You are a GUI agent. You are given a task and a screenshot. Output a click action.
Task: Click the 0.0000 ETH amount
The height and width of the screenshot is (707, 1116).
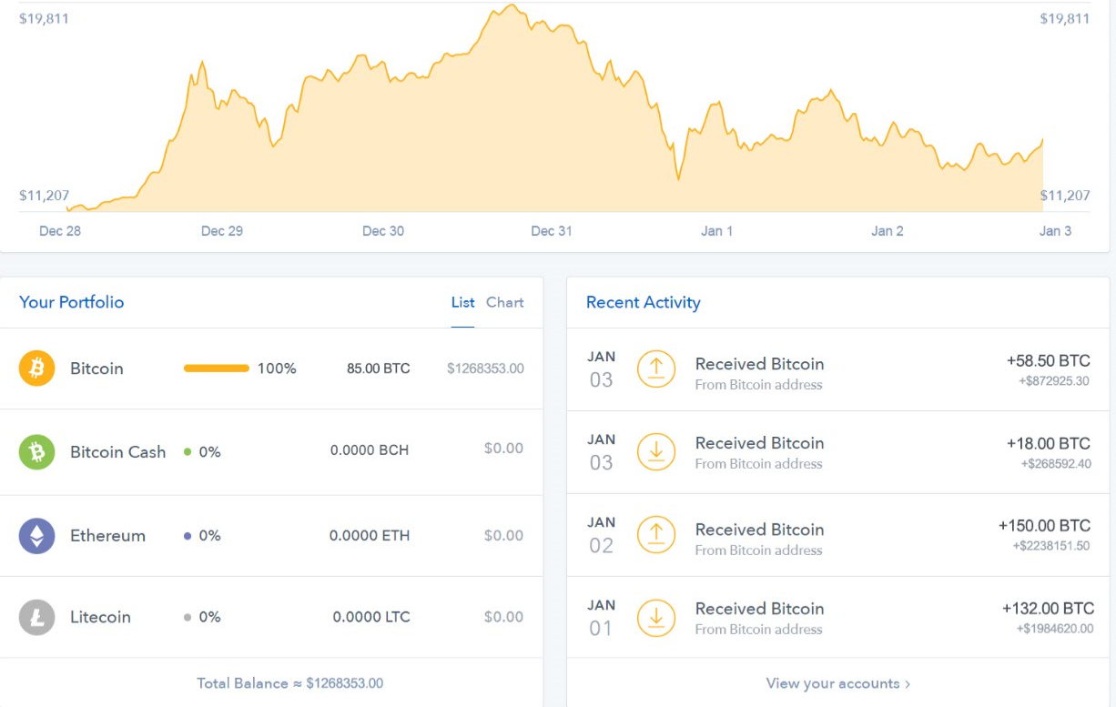coord(370,536)
